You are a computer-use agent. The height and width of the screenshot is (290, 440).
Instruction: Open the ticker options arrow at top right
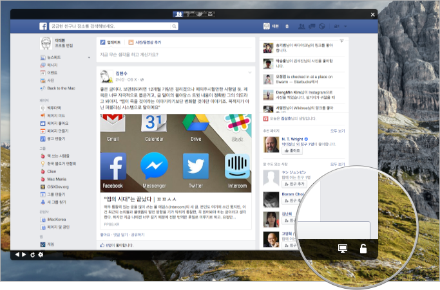pos(341,41)
